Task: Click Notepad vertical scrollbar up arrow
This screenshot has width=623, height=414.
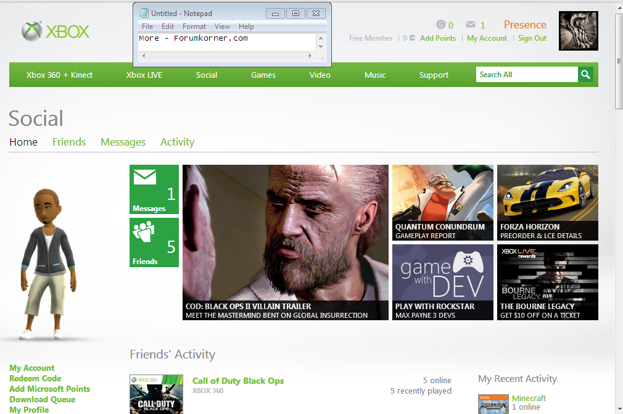Action: click(x=321, y=38)
